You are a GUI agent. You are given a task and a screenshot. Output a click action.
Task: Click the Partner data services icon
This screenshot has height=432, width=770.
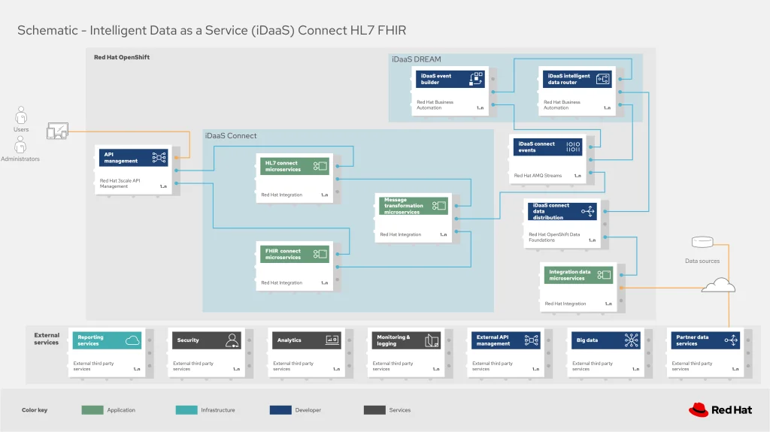pyautogui.click(x=731, y=340)
